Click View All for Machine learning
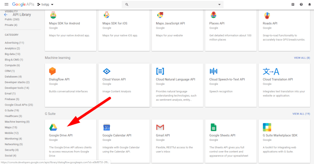314x164 pixels. [x=302, y=58]
